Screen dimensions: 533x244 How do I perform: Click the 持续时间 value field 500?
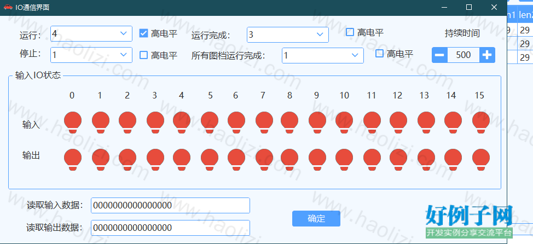[464, 55]
